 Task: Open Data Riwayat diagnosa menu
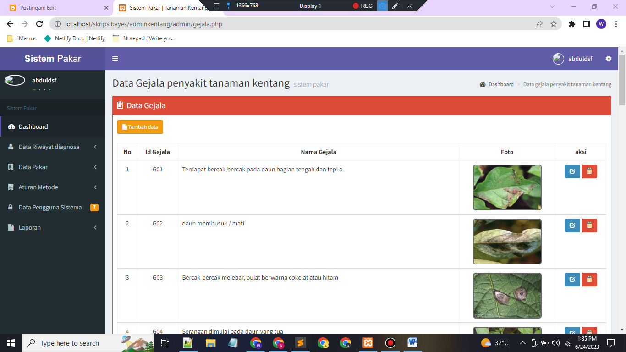coord(53,147)
